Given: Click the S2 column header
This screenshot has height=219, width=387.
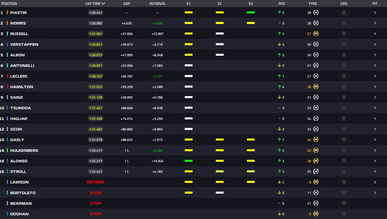Looking at the screenshot, I should click(220, 4).
